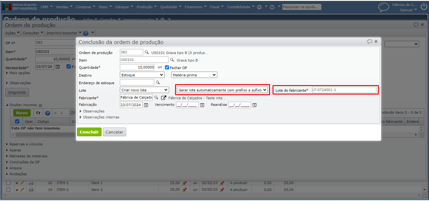Open the Estoque menu
The width and height of the screenshot is (429, 201).
point(124,7)
